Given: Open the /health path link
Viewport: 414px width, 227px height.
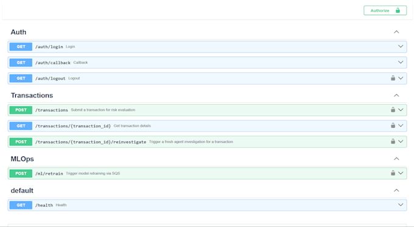Looking at the screenshot, I should pos(44,205).
